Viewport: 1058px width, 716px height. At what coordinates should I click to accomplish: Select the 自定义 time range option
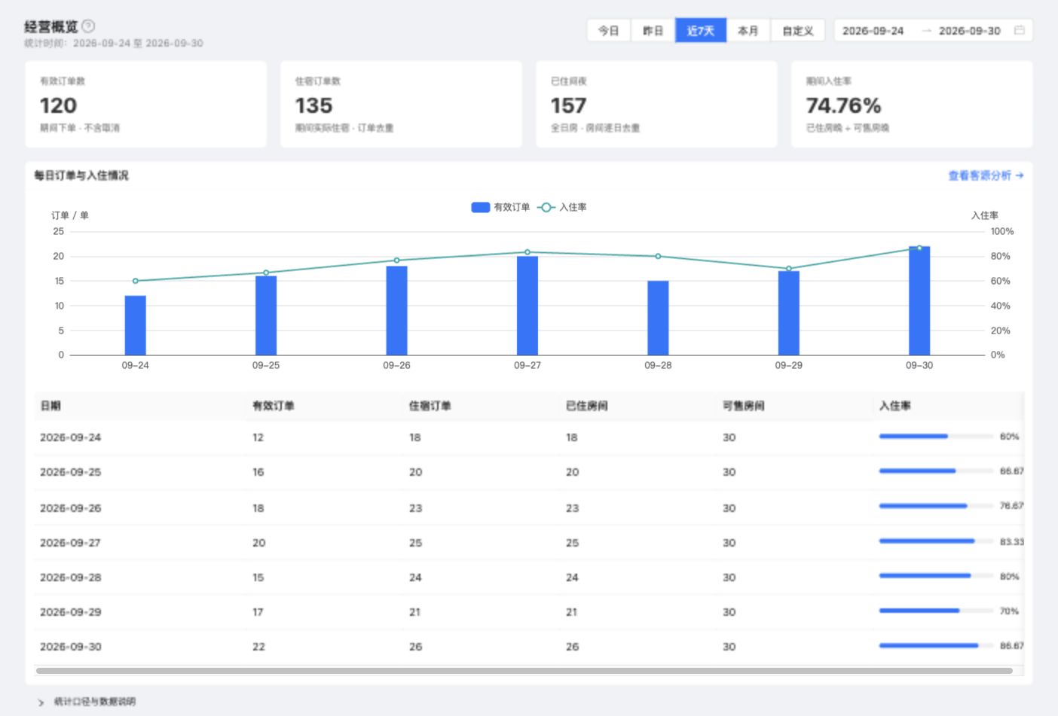(x=797, y=31)
